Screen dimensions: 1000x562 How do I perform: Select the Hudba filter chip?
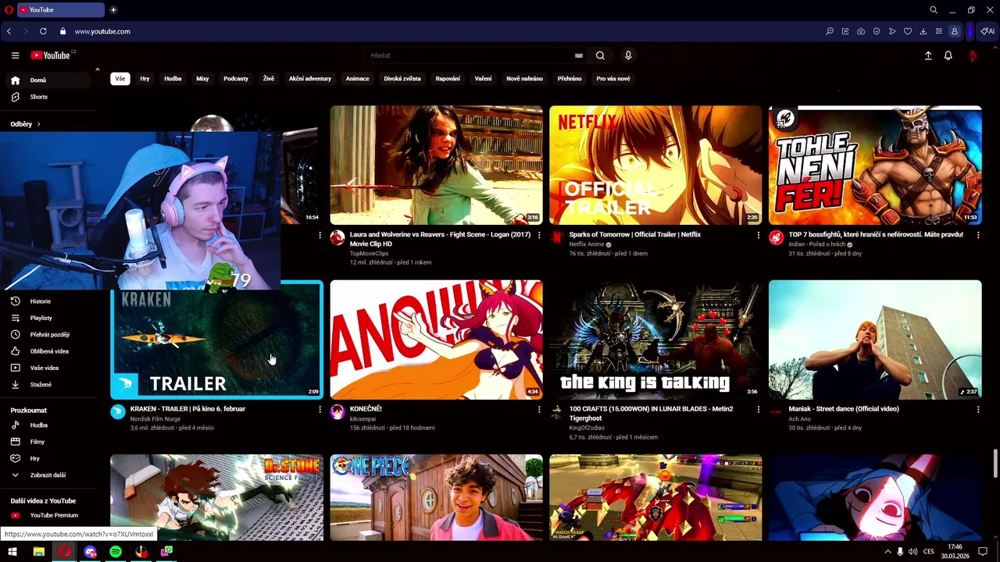tap(173, 79)
